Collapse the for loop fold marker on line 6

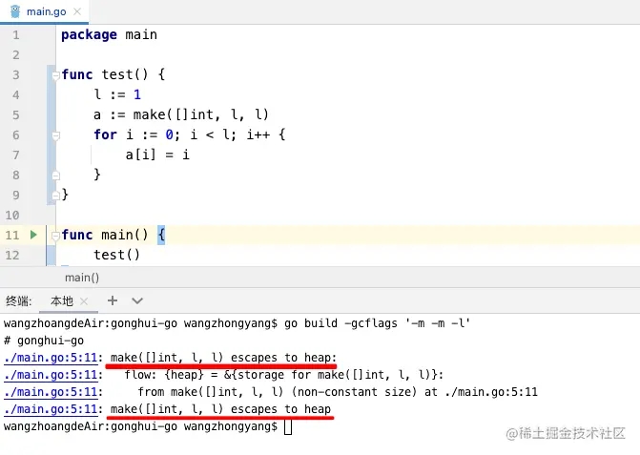56,135
